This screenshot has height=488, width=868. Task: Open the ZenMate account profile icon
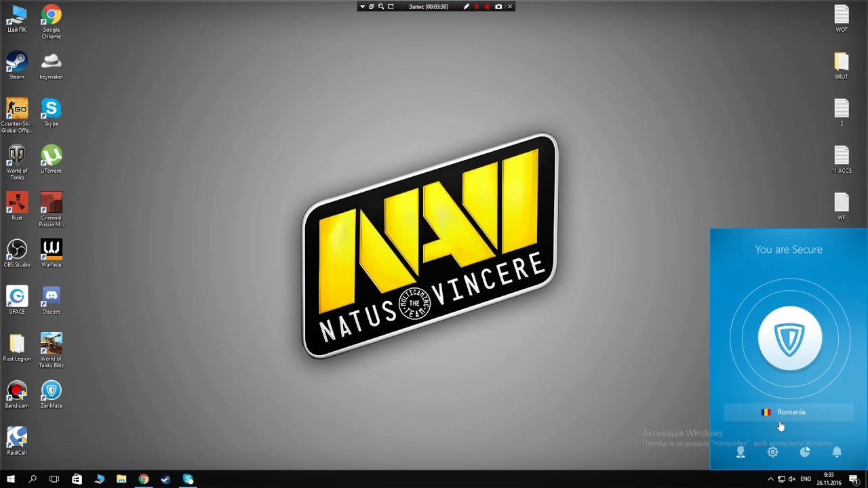[x=741, y=452]
